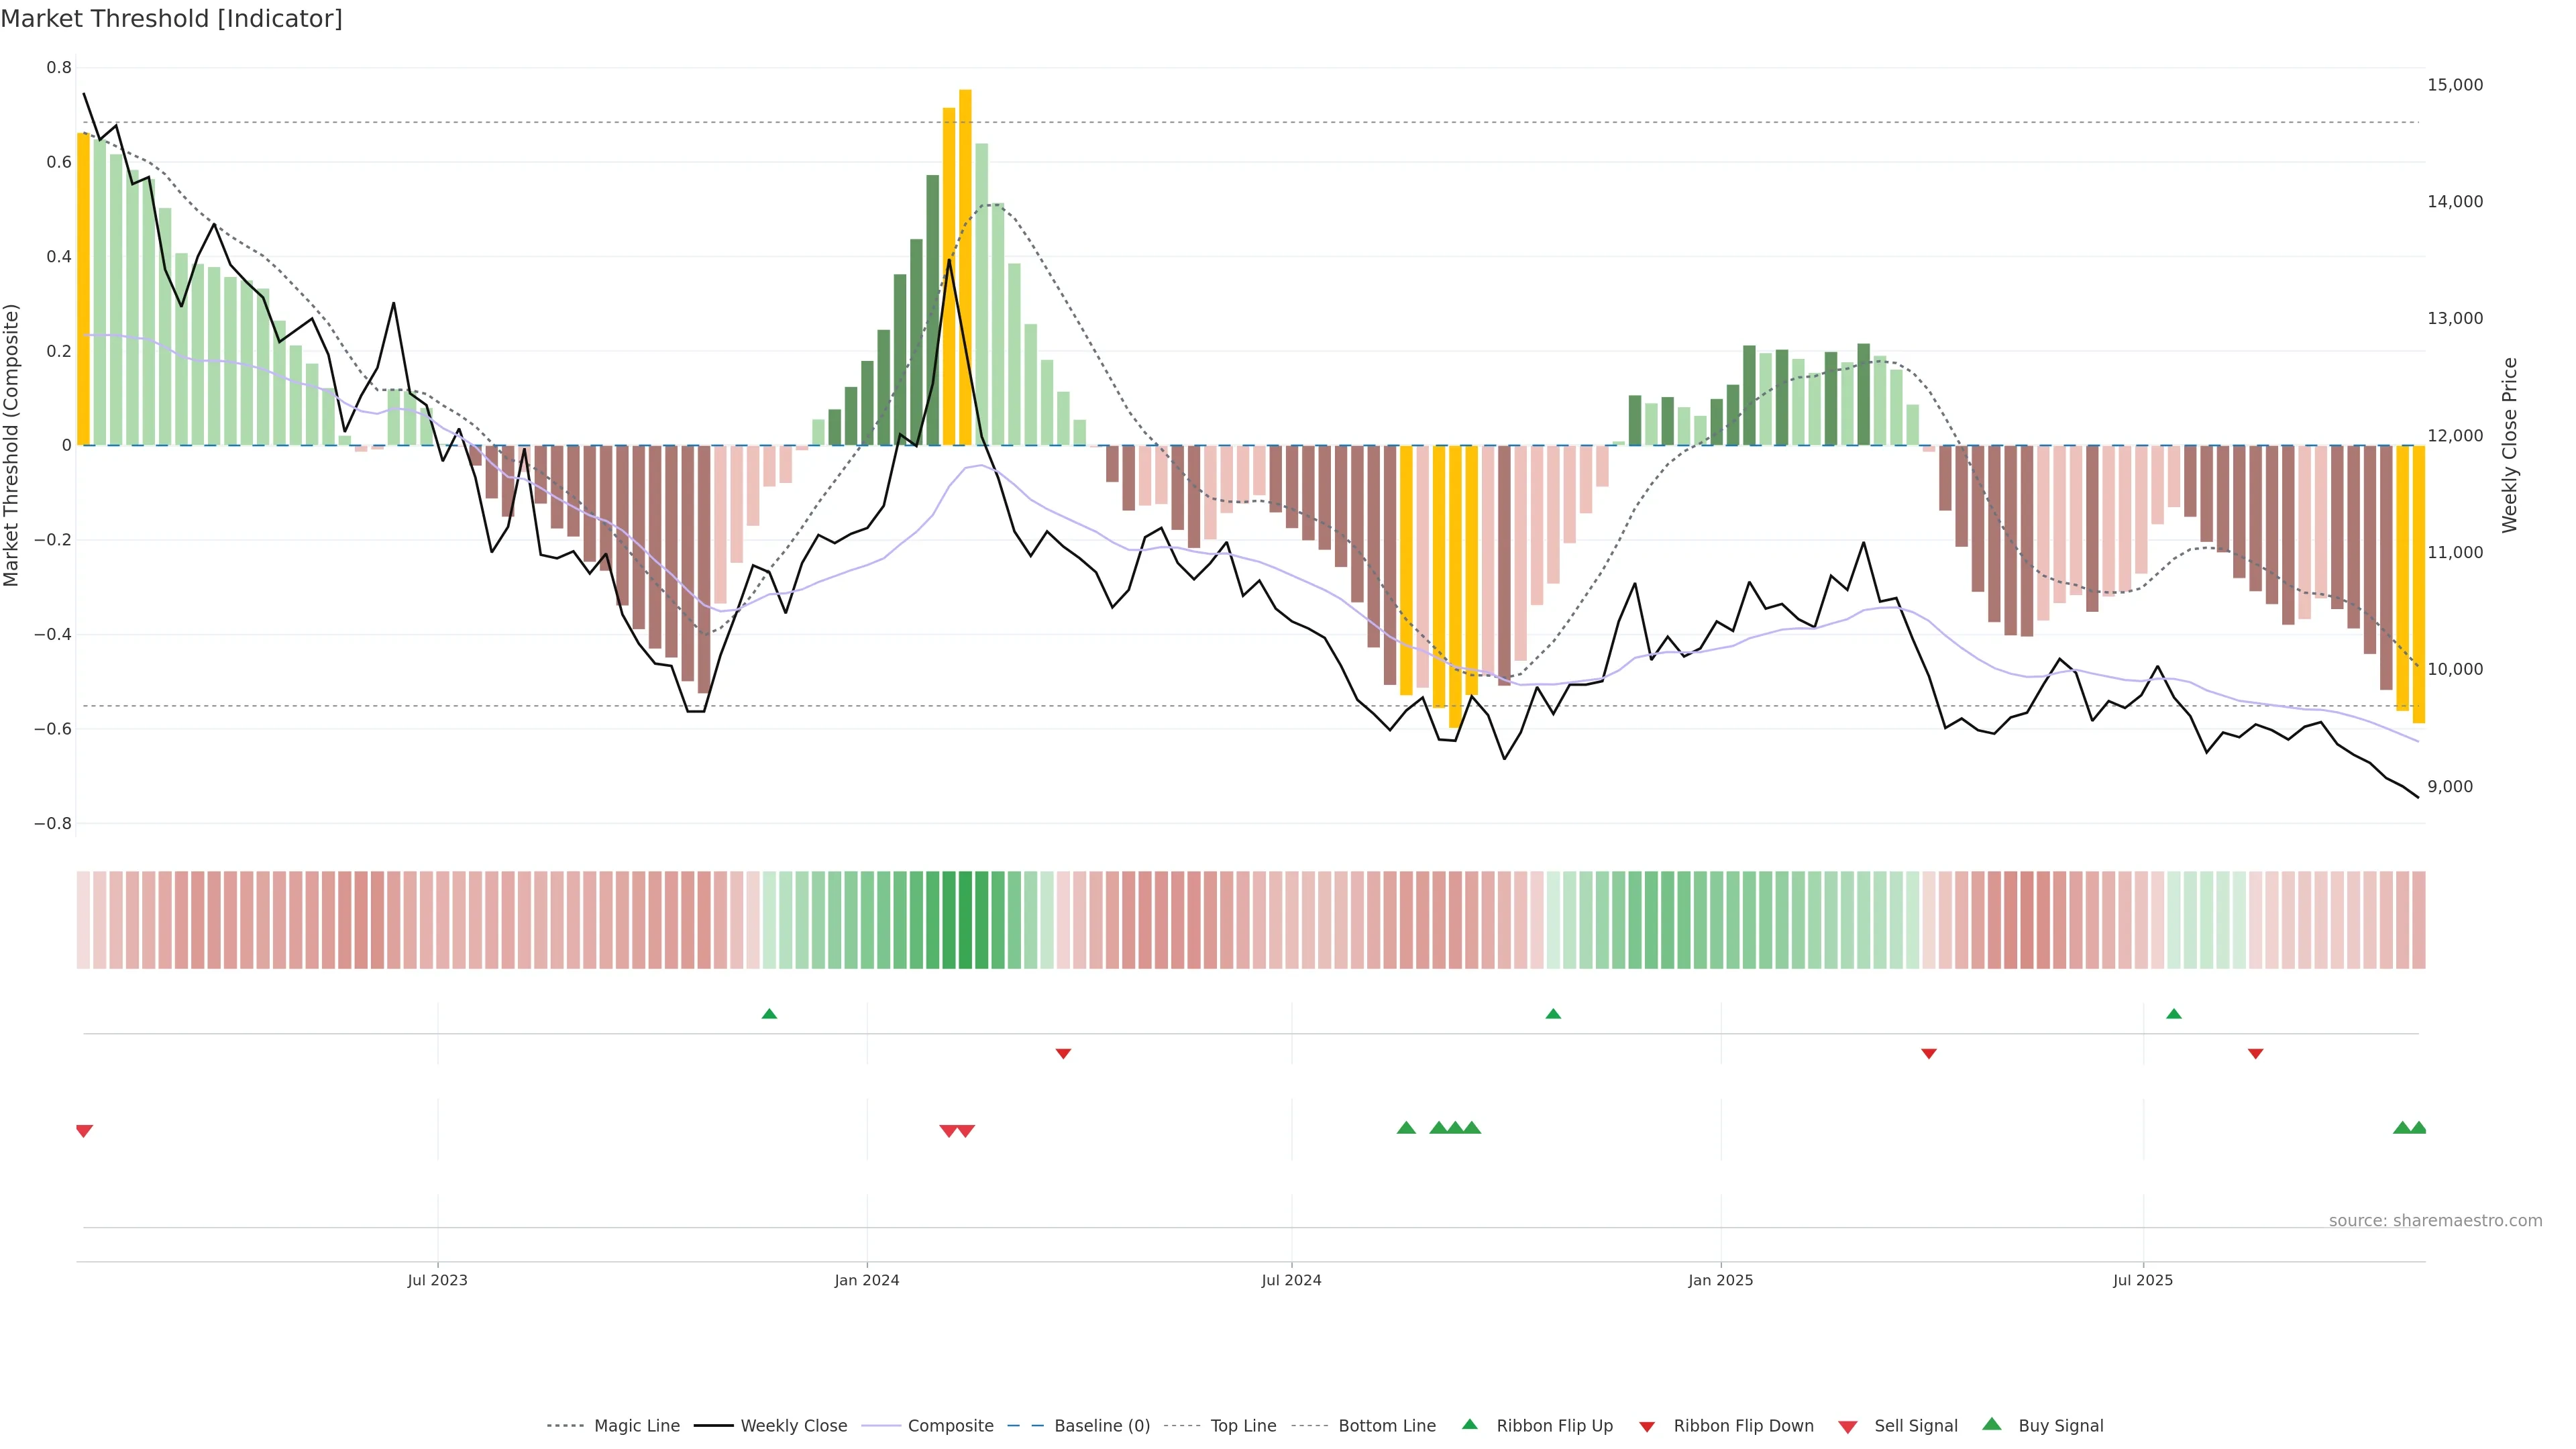The image size is (2576, 1449).
Task: Hide the Composite line via legend
Action: click(x=950, y=1425)
